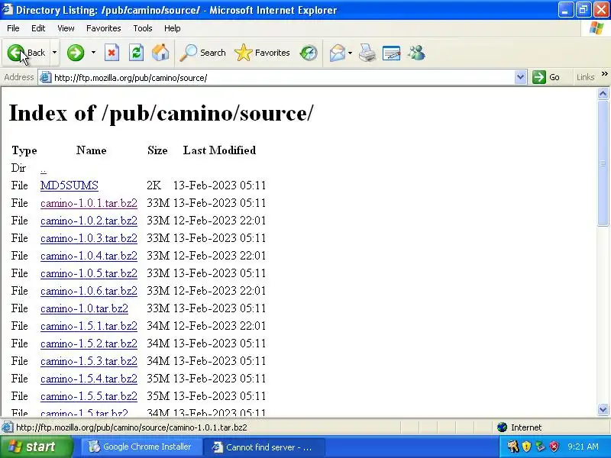The height and width of the screenshot is (458, 611).
Task: Switch to Google Chrome Installer taskbar item
Action: (x=141, y=447)
